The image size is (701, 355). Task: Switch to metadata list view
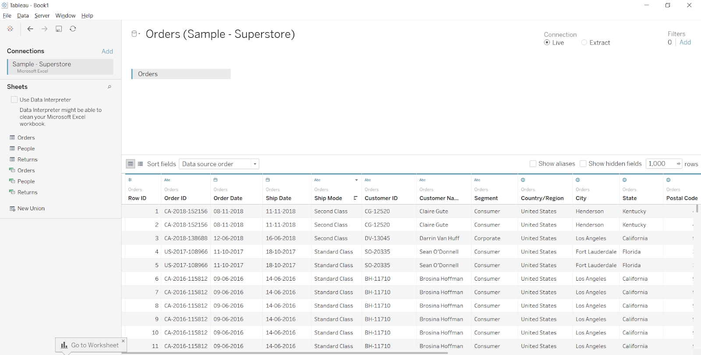coord(141,164)
